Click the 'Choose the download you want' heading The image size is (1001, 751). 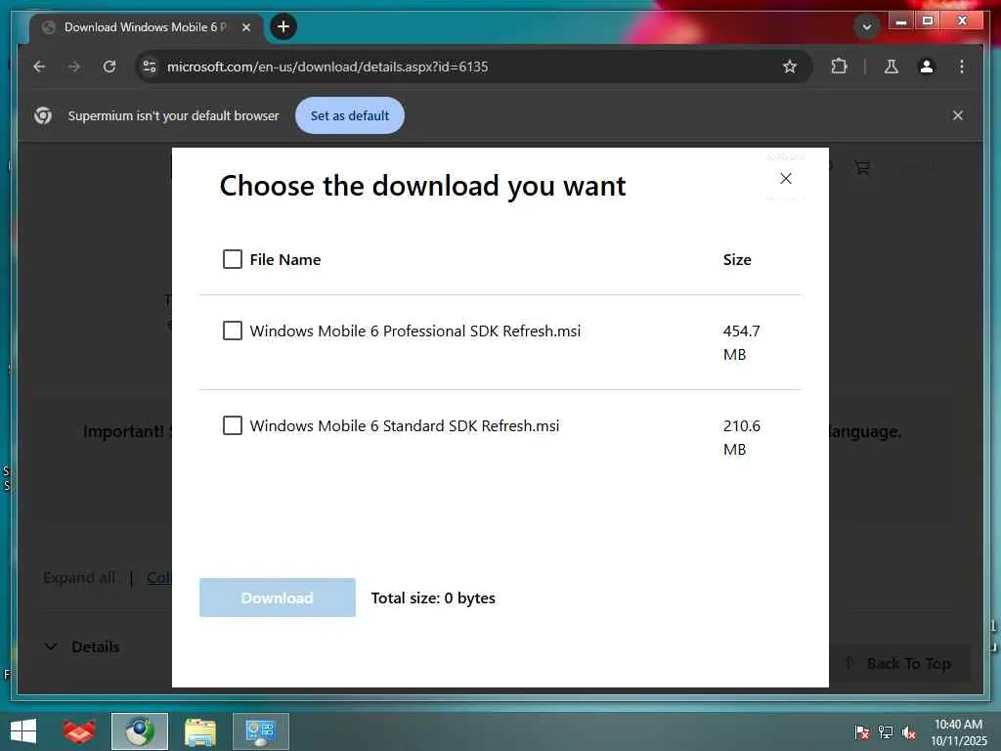point(422,186)
